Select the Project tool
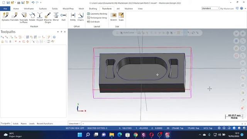 (40, 17)
